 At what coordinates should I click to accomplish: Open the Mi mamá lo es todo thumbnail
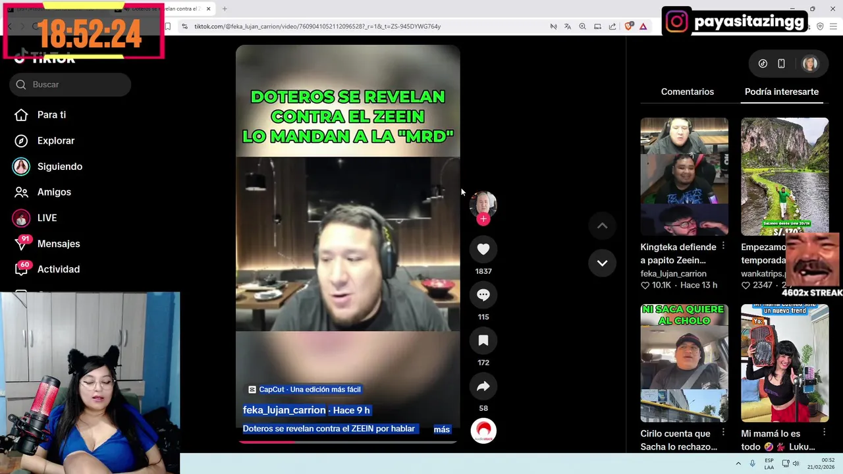pyautogui.click(x=784, y=363)
